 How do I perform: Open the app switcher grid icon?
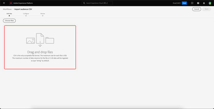coord(192,3)
